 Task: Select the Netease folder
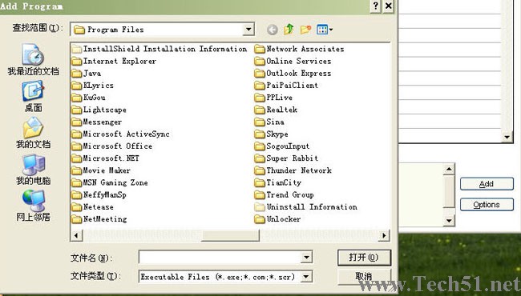[93, 207]
